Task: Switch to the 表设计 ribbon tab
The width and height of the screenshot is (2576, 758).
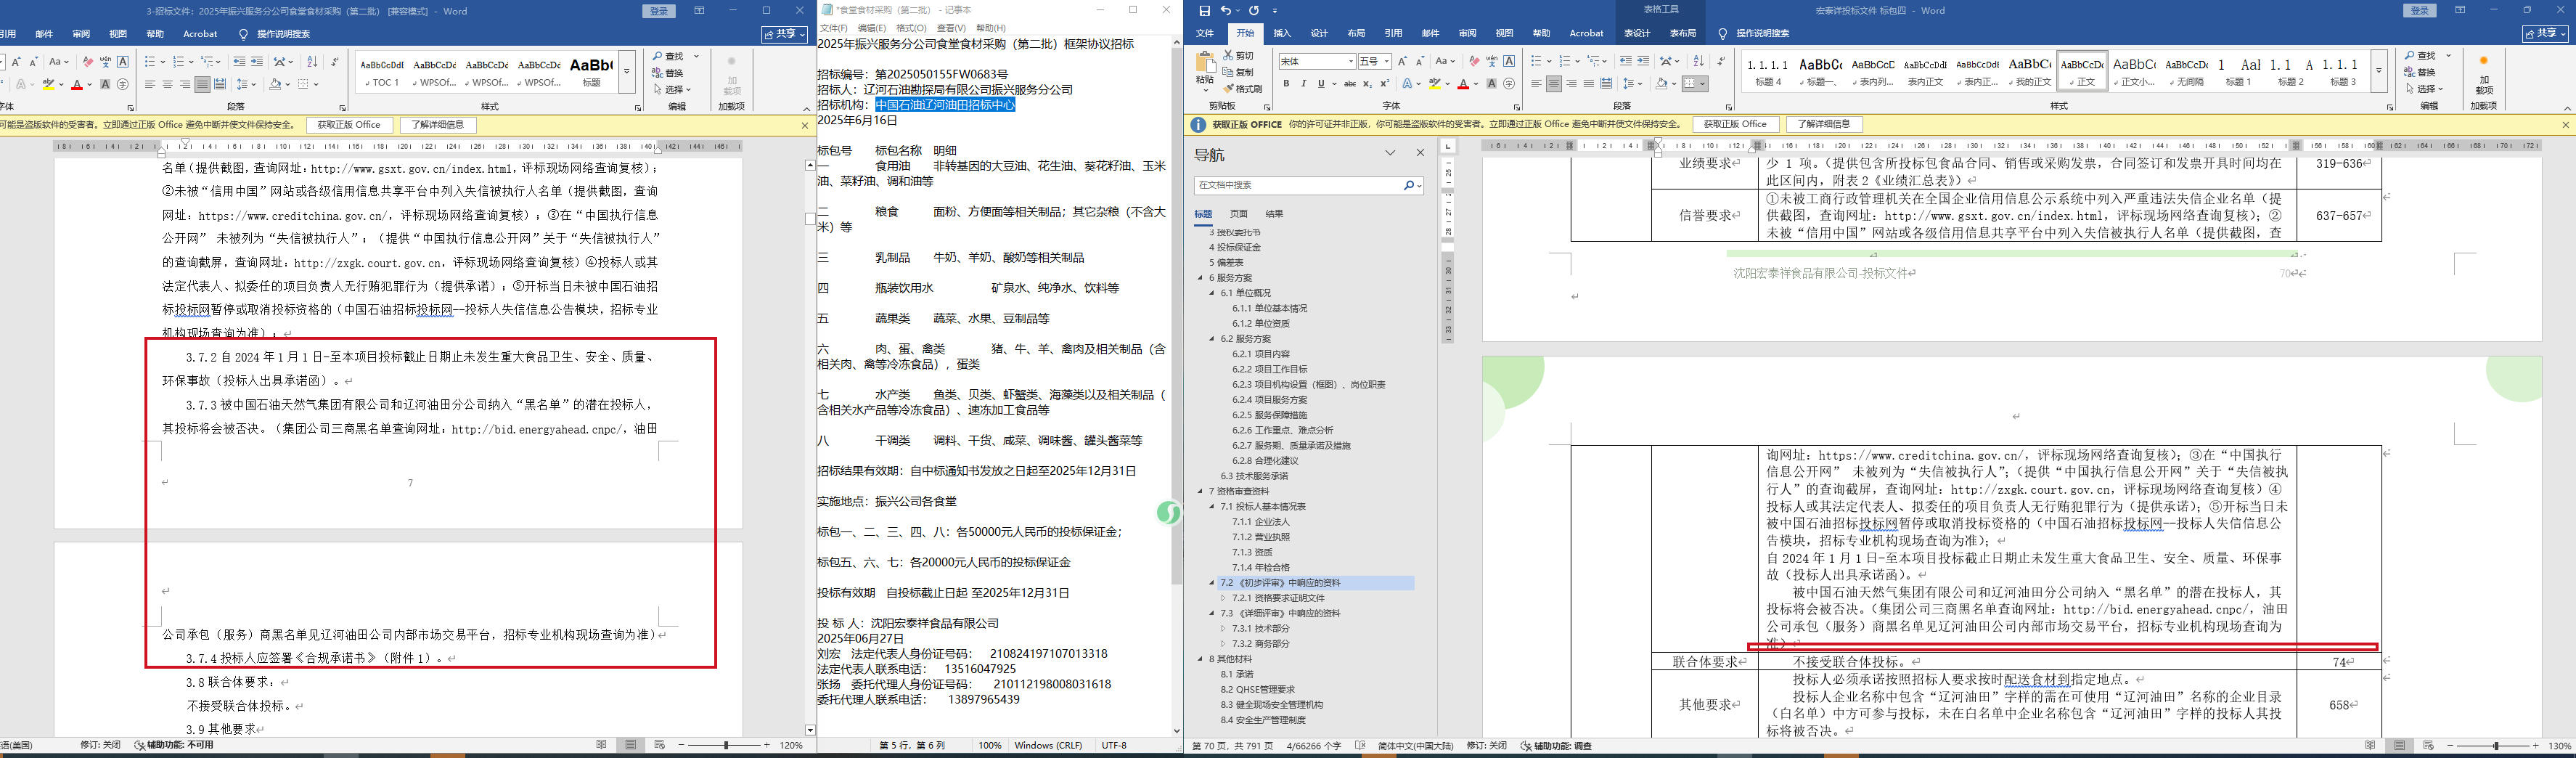Action: (1637, 33)
